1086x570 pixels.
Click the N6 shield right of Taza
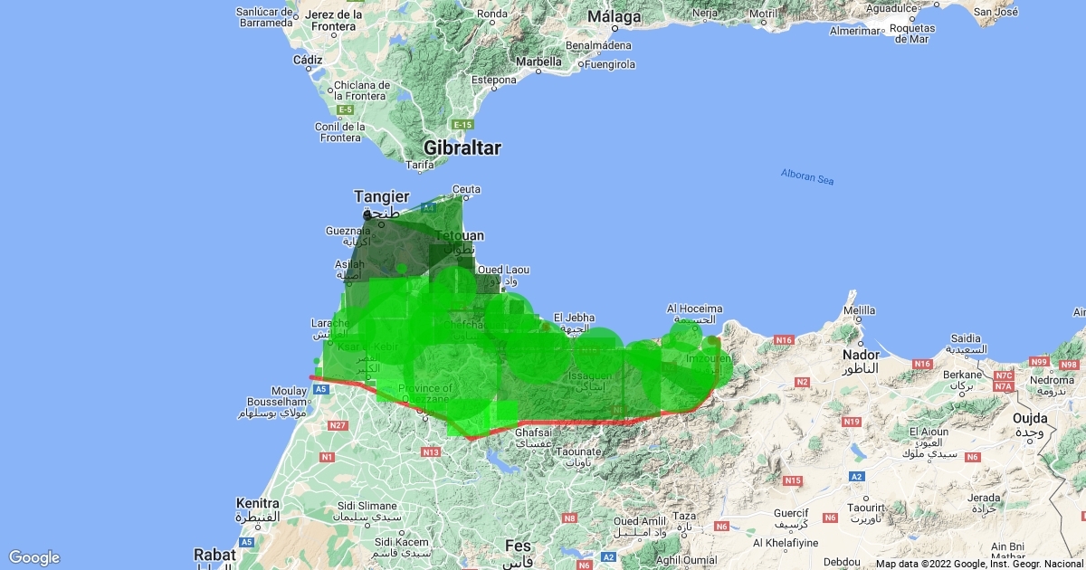(721, 526)
